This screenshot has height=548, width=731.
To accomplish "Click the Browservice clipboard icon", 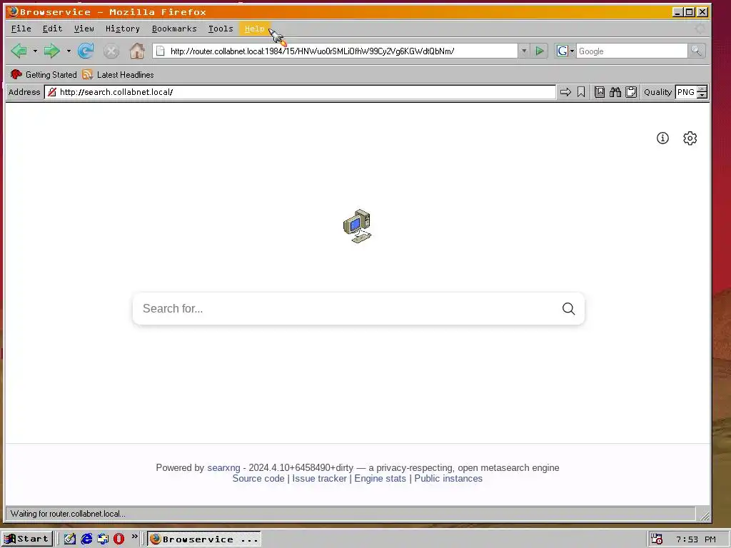I will pos(631,92).
